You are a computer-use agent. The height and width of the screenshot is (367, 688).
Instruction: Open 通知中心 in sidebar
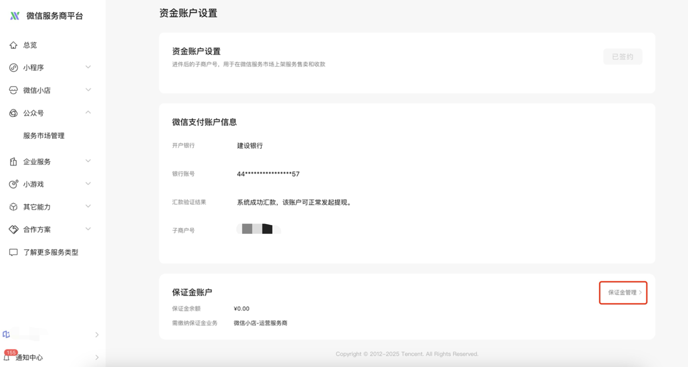pos(29,357)
